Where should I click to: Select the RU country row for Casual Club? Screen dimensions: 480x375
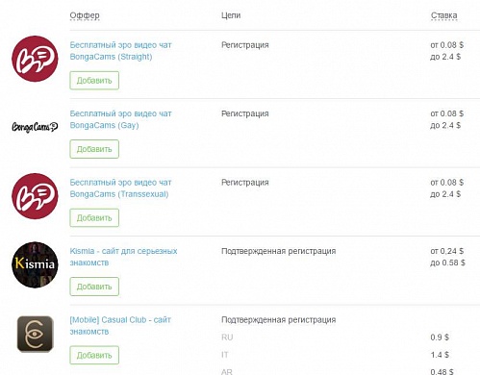pyautogui.click(x=342, y=337)
